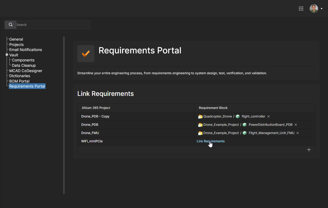328x208 pixels.
Task: Open the account dropdown arrow beside avatar
Action: (322, 9)
